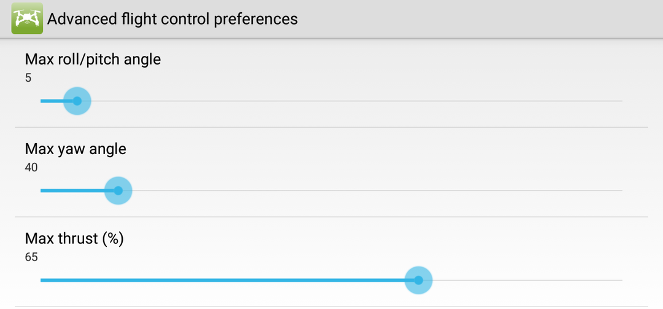This screenshot has height=309, width=663.
Task: Click the right end of Max thrust slider
Action: pyautogui.click(x=620, y=280)
